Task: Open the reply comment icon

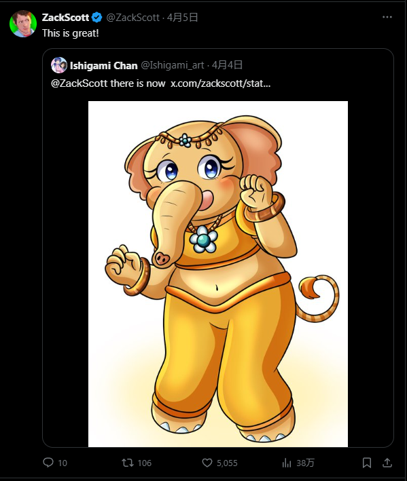Action: (48, 462)
